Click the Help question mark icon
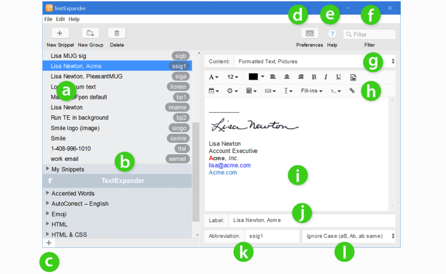The width and height of the screenshot is (446, 274). click(x=332, y=34)
